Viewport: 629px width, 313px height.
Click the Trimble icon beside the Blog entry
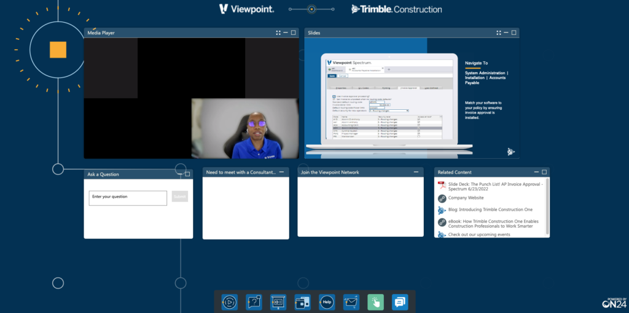coord(442,211)
